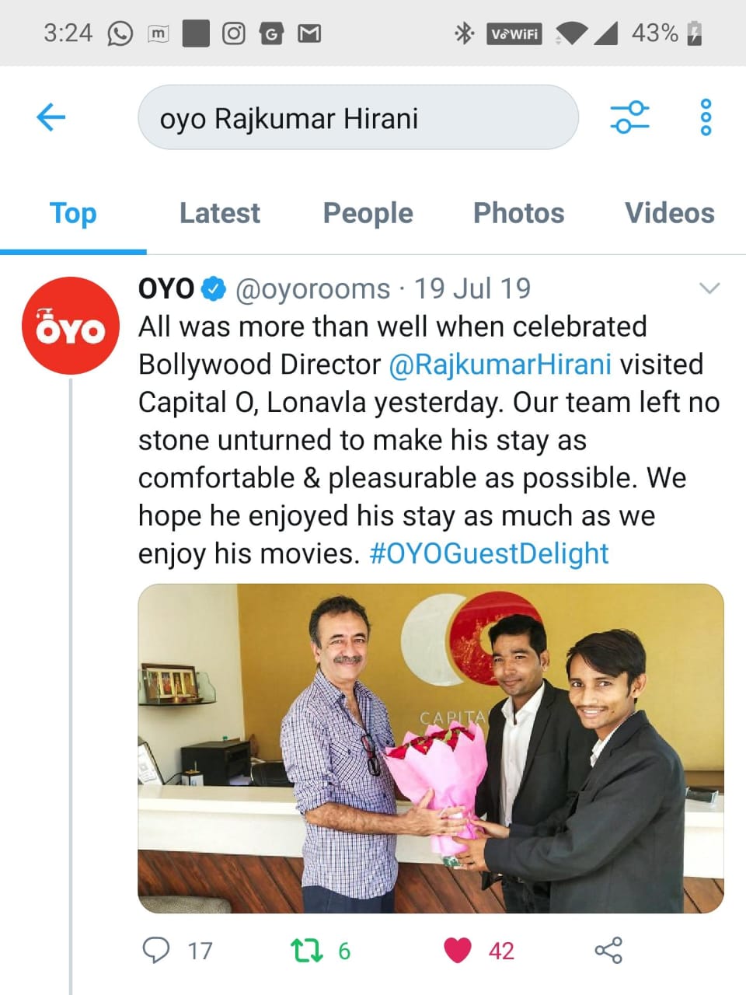Tap the Gmail status bar icon
This screenshot has height=995, width=746.
coord(309,33)
